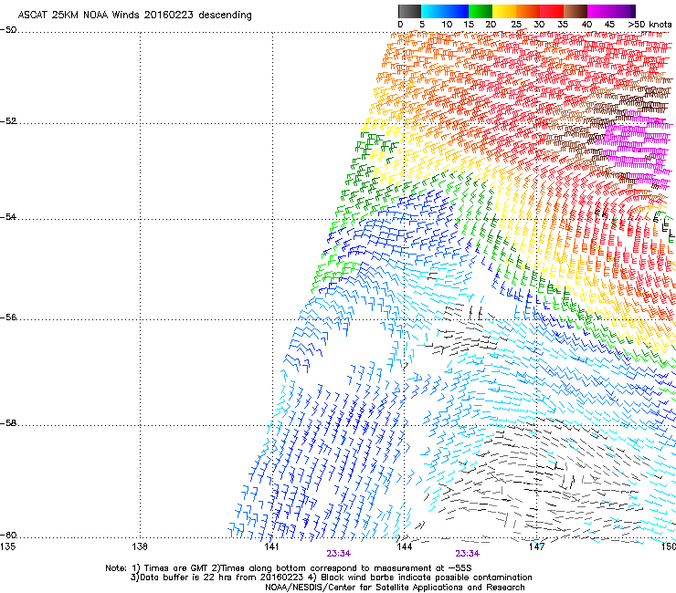Click the longitude label '138'

[x=140, y=546]
